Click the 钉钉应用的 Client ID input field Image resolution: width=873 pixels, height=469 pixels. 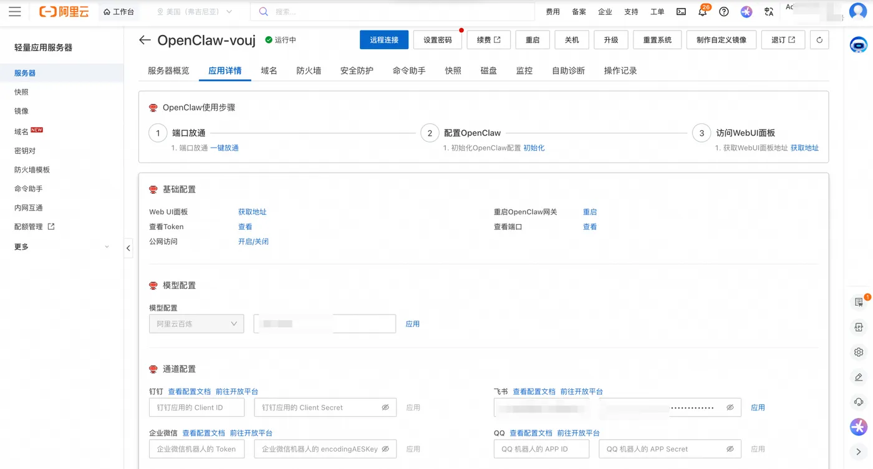[x=196, y=407]
